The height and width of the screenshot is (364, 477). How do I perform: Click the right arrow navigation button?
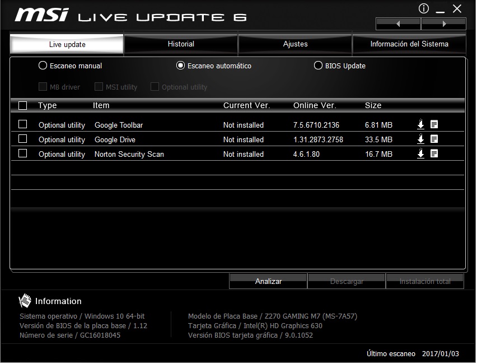(x=444, y=24)
